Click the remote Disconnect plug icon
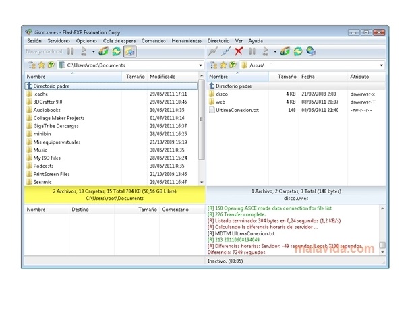 (226, 51)
